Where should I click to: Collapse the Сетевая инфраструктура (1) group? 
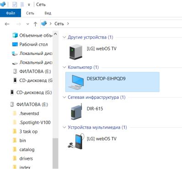click(x=64, y=98)
